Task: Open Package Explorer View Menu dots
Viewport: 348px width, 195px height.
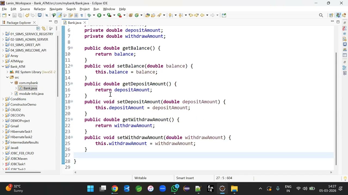Action: point(56,28)
